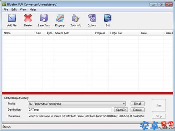Click the Target File column header

pos(124,33)
